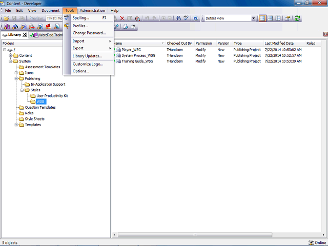Click the ABC spelling check toolbar icon
Viewport: 328px width, 246px height.
coord(186,18)
